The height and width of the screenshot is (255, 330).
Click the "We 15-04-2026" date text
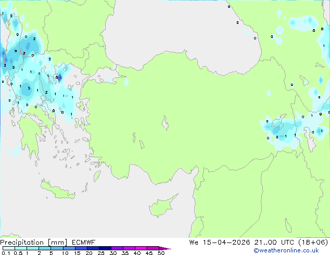(220, 243)
